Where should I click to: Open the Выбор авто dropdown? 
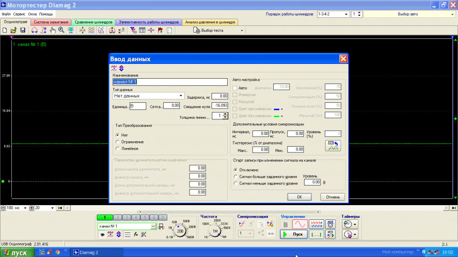tap(453, 14)
